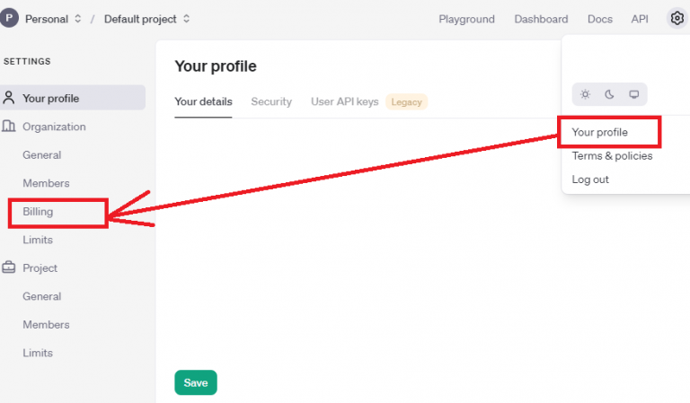The image size is (690, 403).
Task: Select Your profile in dropdown menu
Action: (600, 132)
